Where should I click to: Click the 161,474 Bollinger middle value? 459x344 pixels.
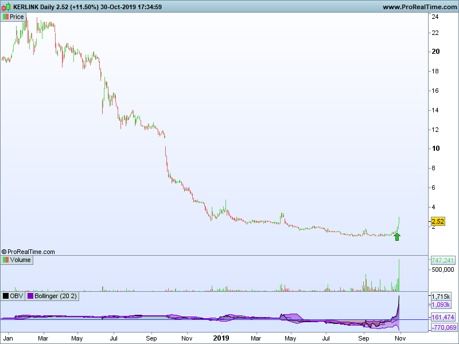[x=442, y=317]
